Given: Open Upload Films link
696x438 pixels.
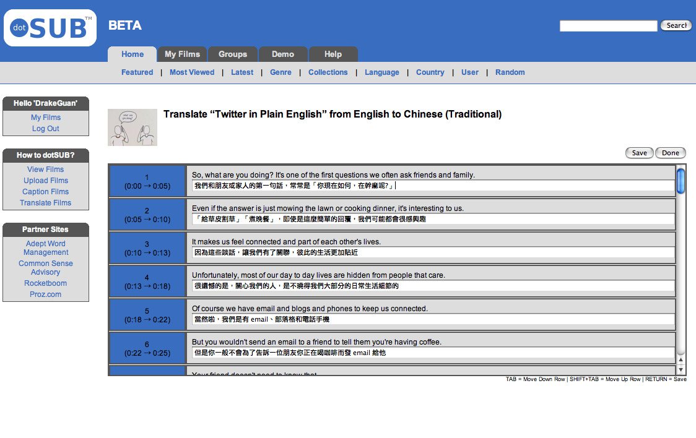Looking at the screenshot, I should [46, 181].
